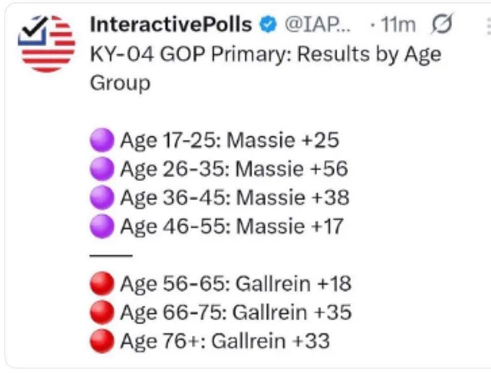
Task: Open the @IAP... handle link
Action: (317, 25)
